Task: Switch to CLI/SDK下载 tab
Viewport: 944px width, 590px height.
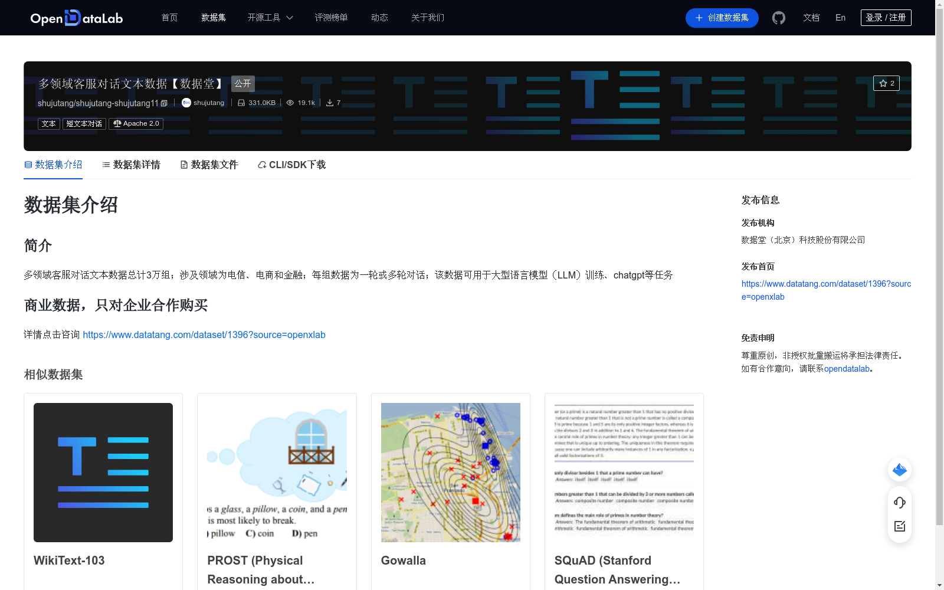Action: point(291,165)
